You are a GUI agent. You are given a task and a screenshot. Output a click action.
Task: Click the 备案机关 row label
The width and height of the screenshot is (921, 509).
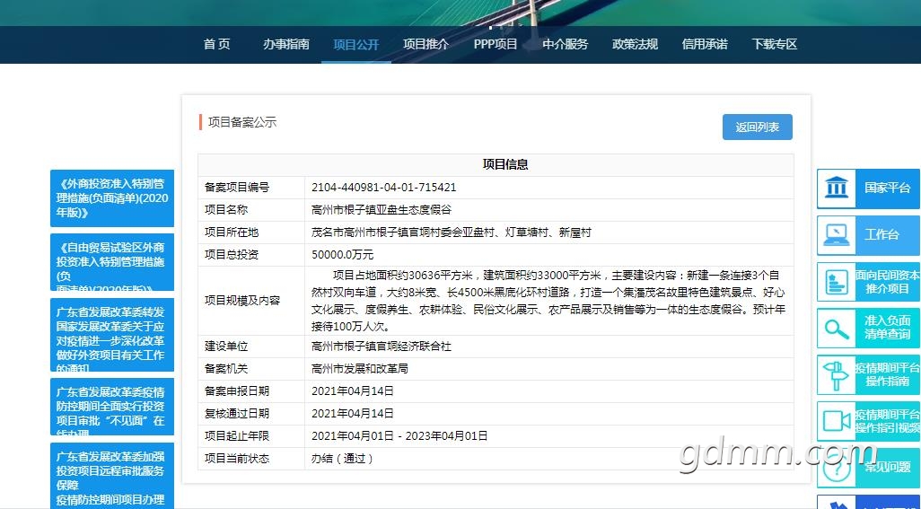(226, 369)
